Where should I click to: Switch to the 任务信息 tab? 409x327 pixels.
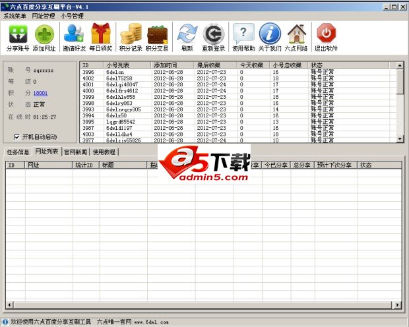(18, 152)
